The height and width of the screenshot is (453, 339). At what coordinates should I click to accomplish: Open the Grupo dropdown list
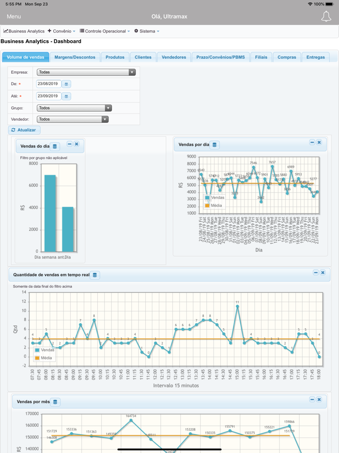(74, 108)
